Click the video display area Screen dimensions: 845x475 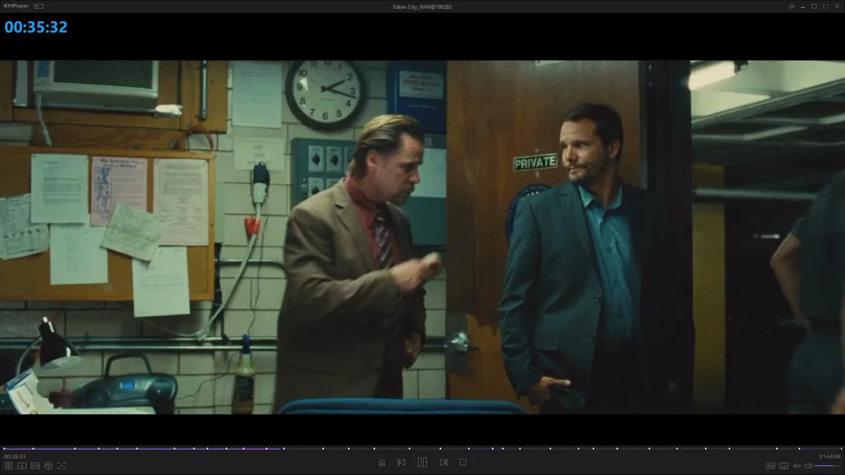coord(422,237)
